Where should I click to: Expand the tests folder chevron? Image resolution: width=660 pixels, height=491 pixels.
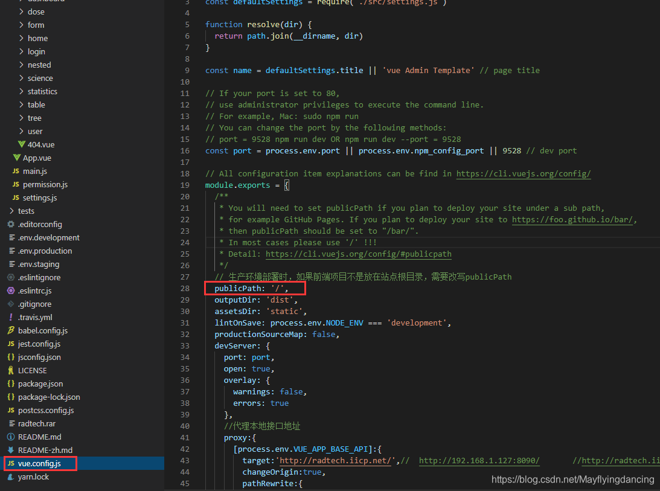(x=11, y=211)
